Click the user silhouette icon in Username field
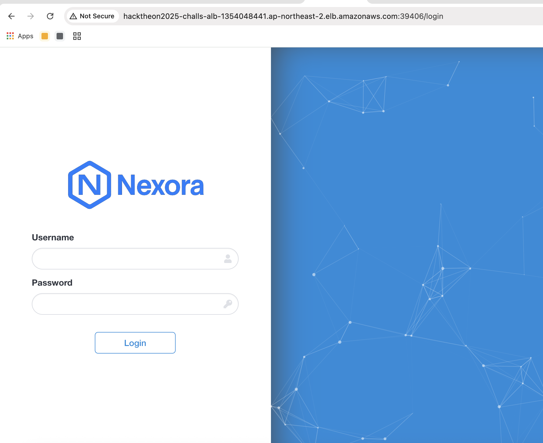 tap(228, 259)
